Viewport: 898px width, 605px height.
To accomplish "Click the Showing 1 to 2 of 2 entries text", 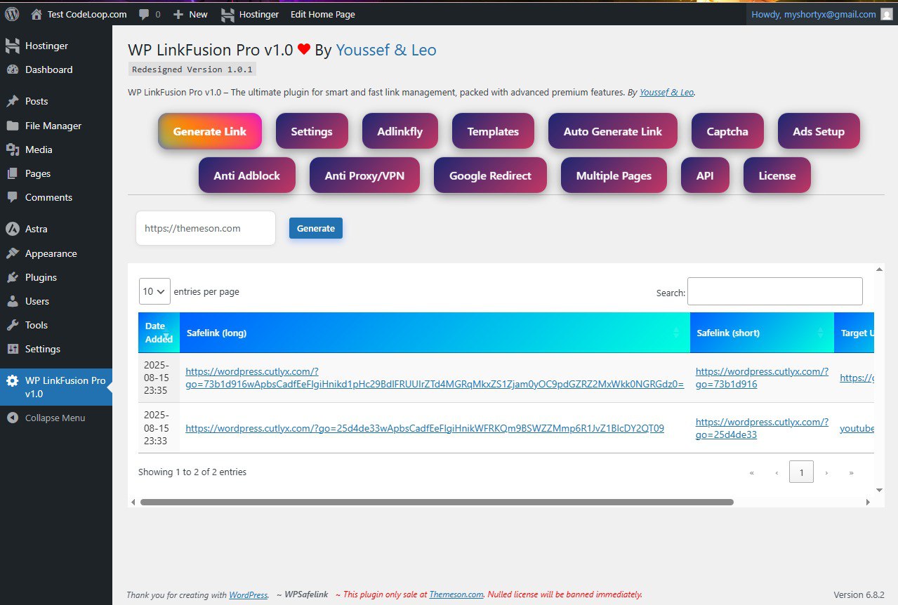I will [x=192, y=472].
